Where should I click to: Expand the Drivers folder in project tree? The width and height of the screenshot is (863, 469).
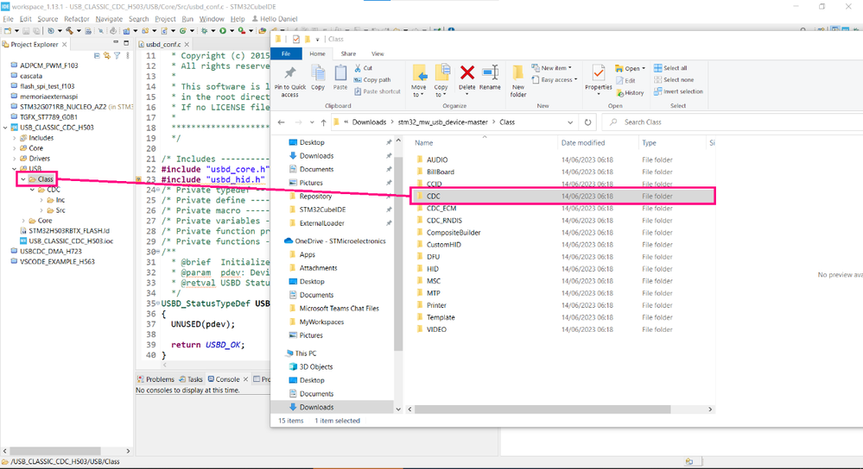(15, 159)
